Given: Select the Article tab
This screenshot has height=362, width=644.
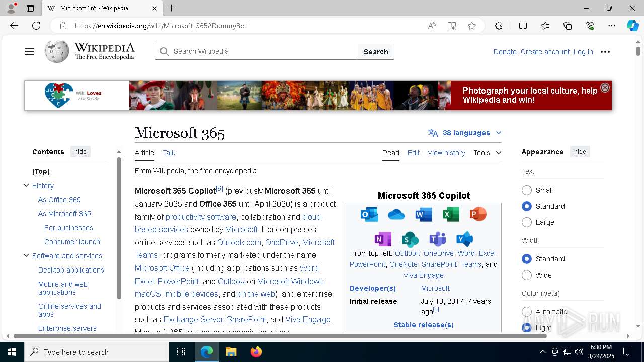Looking at the screenshot, I should (x=144, y=153).
